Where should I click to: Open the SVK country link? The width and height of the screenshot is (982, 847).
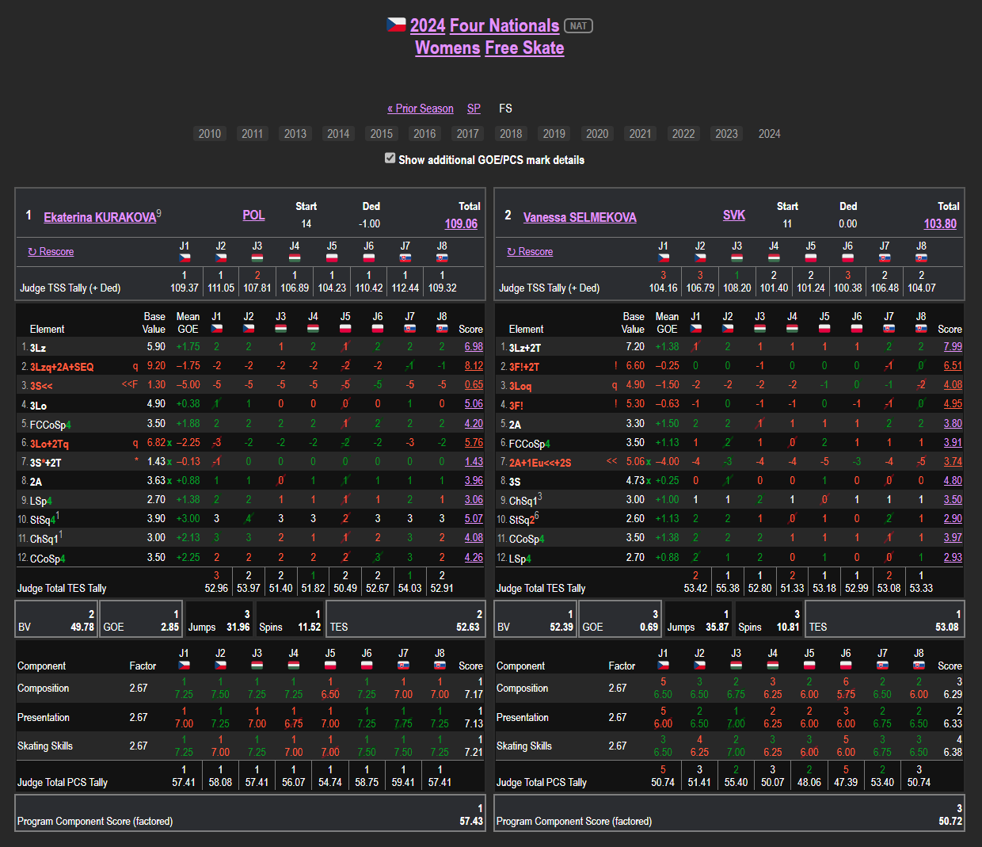pos(733,216)
